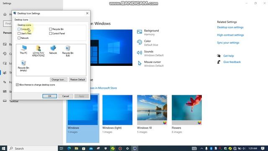Screen dimensions: 268x151
Task: Open the volume control in the tray
Action: click(244, 148)
